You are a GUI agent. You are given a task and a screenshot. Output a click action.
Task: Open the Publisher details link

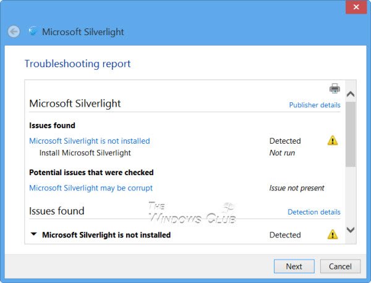(x=314, y=105)
